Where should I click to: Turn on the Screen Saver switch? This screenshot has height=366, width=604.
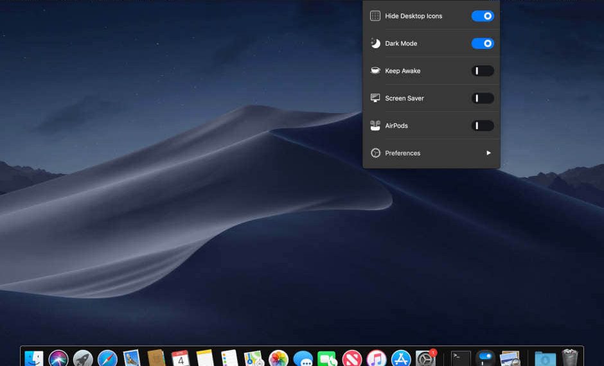[483, 98]
